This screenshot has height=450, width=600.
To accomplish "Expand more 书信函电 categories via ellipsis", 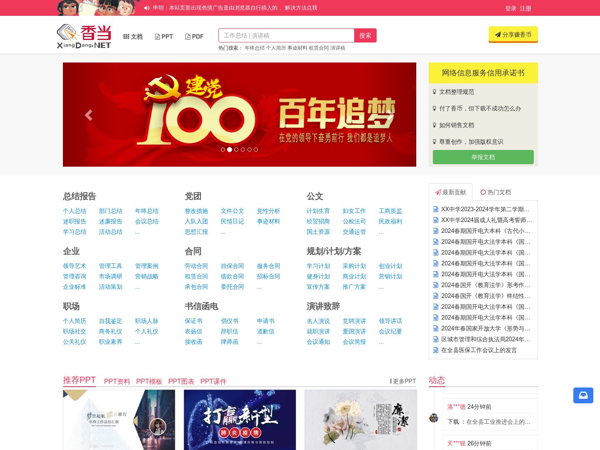I will 260,342.
